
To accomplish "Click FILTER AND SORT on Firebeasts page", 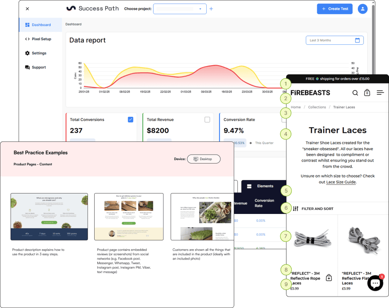I will point(317,209).
